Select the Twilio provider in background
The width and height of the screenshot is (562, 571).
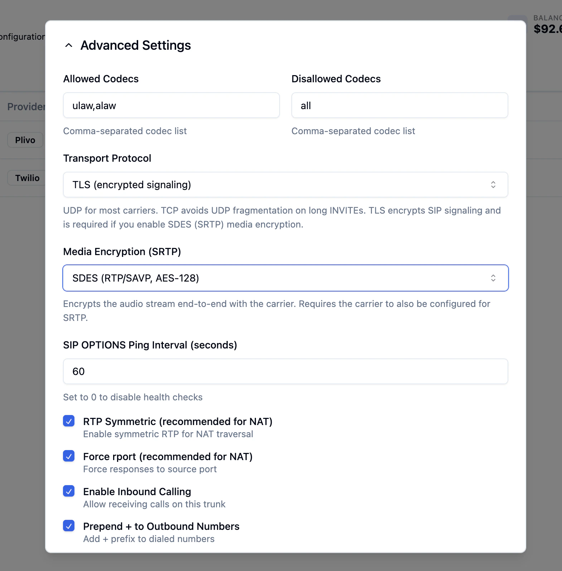tap(27, 178)
